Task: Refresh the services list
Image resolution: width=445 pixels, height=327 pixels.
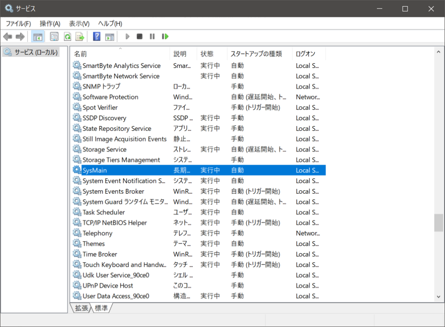Action: [x=67, y=36]
